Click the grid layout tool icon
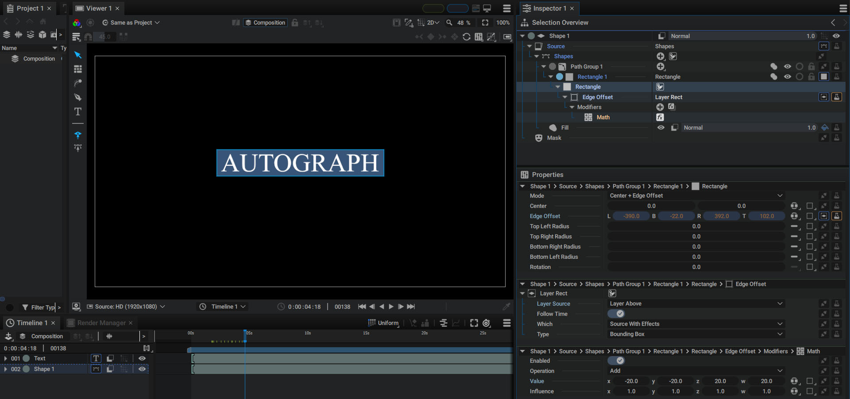 [x=78, y=69]
